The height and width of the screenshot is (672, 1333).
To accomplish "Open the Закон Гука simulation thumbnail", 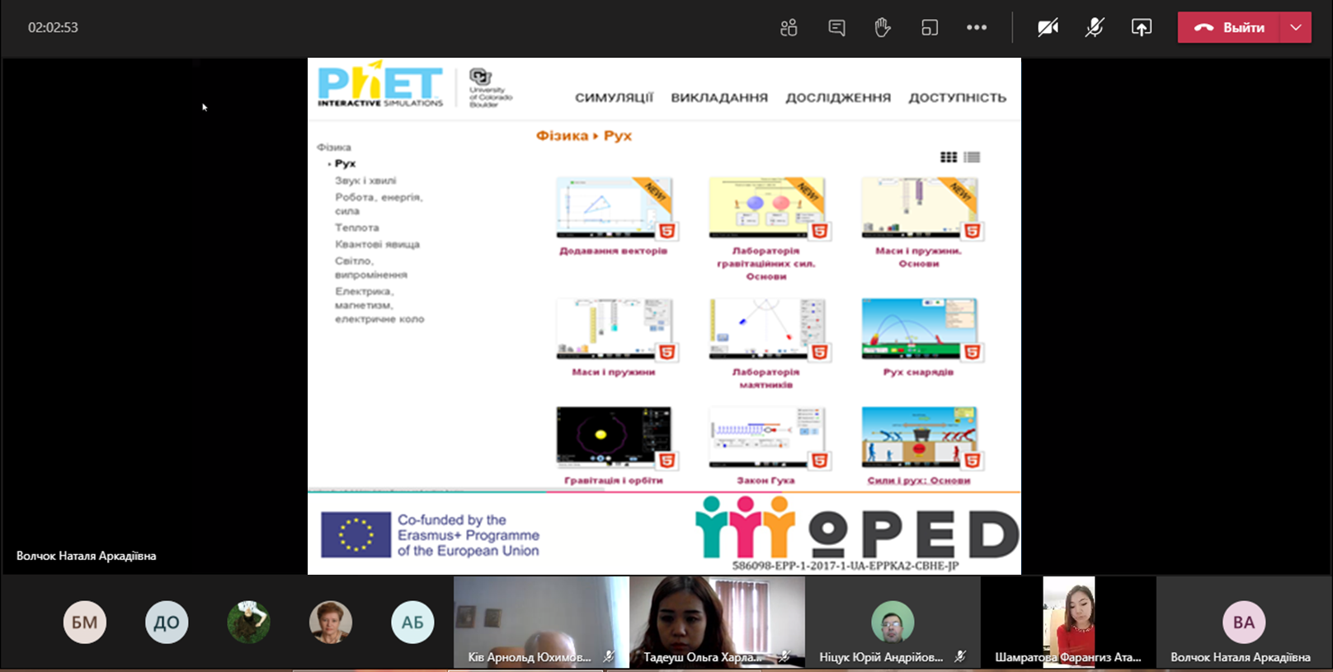I will point(768,437).
